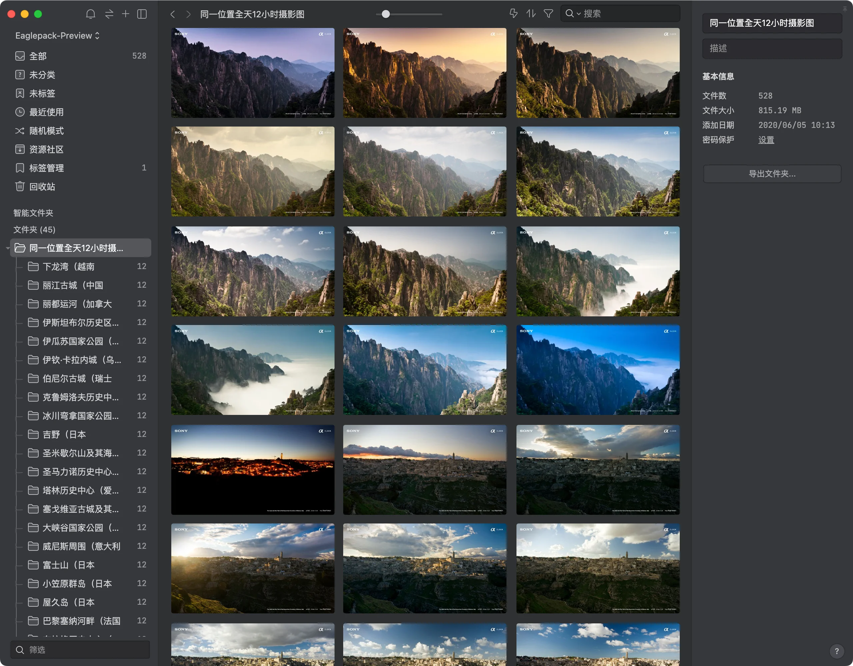
Task: Click the 设置 password protection link
Action: (766, 140)
